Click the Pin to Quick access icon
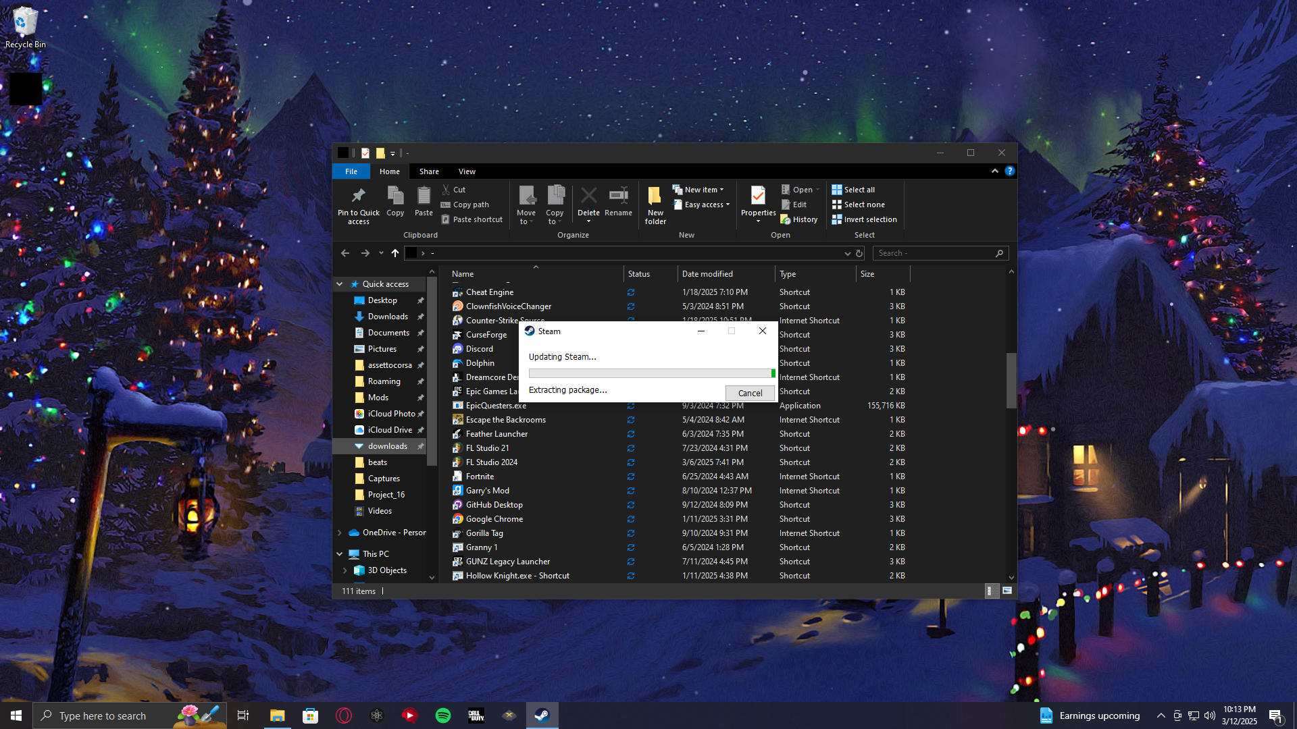Viewport: 1297px width, 729px height. tap(358, 196)
